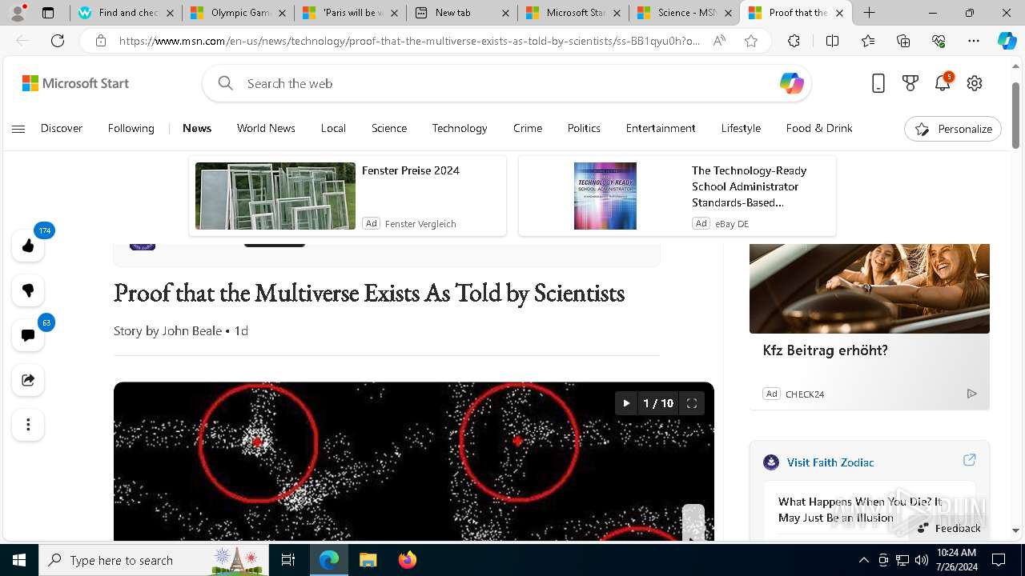Open the Favorites list icon in toolbar
This screenshot has height=576, width=1025.
[x=868, y=41]
